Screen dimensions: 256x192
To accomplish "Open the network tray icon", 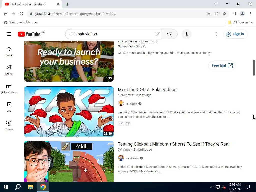I will coord(218,187).
